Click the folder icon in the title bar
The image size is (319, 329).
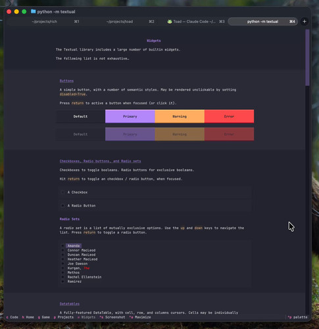pyautogui.click(x=34, y=11)
